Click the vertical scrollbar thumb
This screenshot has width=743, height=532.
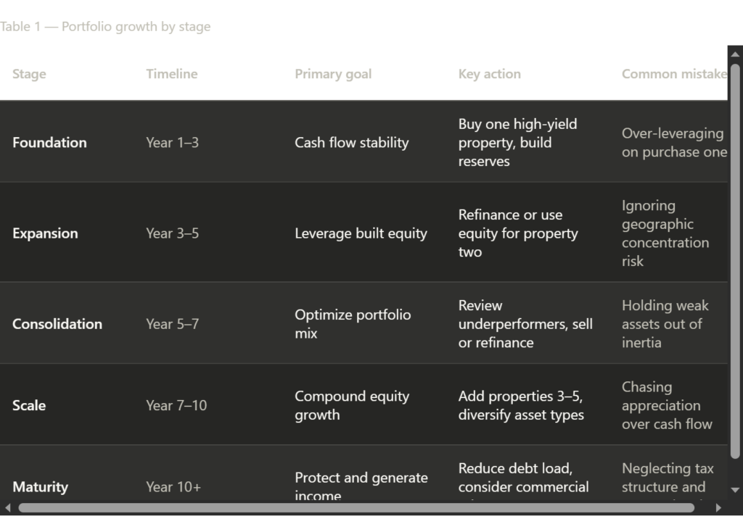(735, 261)
